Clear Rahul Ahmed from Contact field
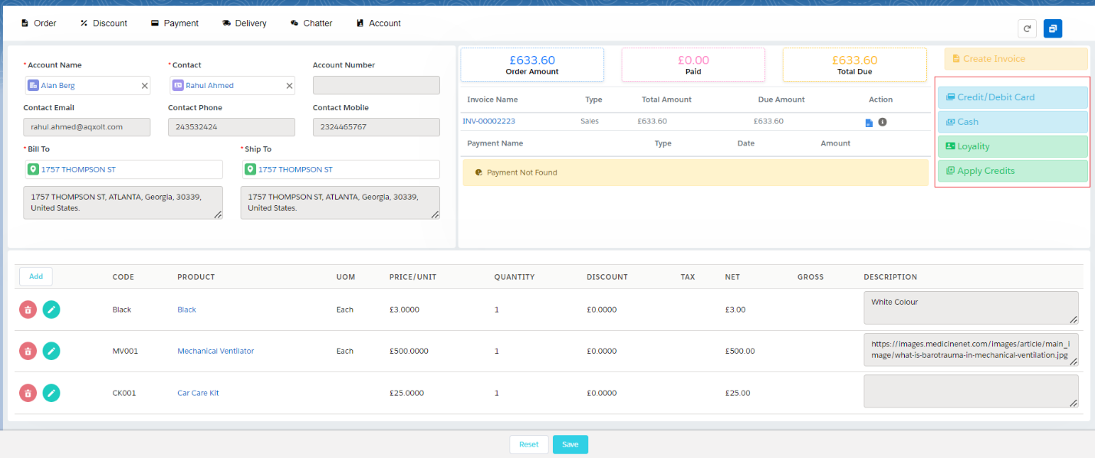The width and height of the screenshot is (1095, 458). [x=289, y=86]
